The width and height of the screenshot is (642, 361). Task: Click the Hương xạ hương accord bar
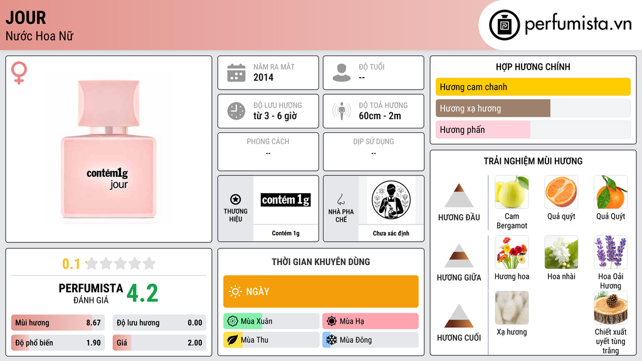pos(533,108)
